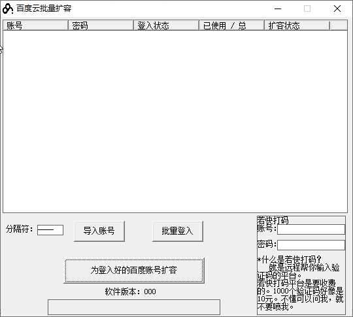
Task: Click the empty account list area
Action: 175,121
